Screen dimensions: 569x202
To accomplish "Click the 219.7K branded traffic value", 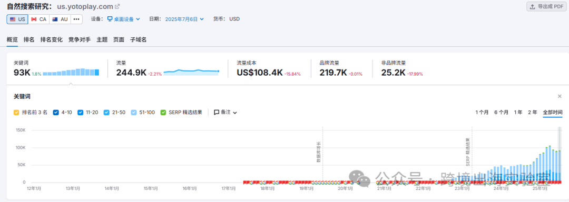I will pyautogui.click(x=333, y=73).
